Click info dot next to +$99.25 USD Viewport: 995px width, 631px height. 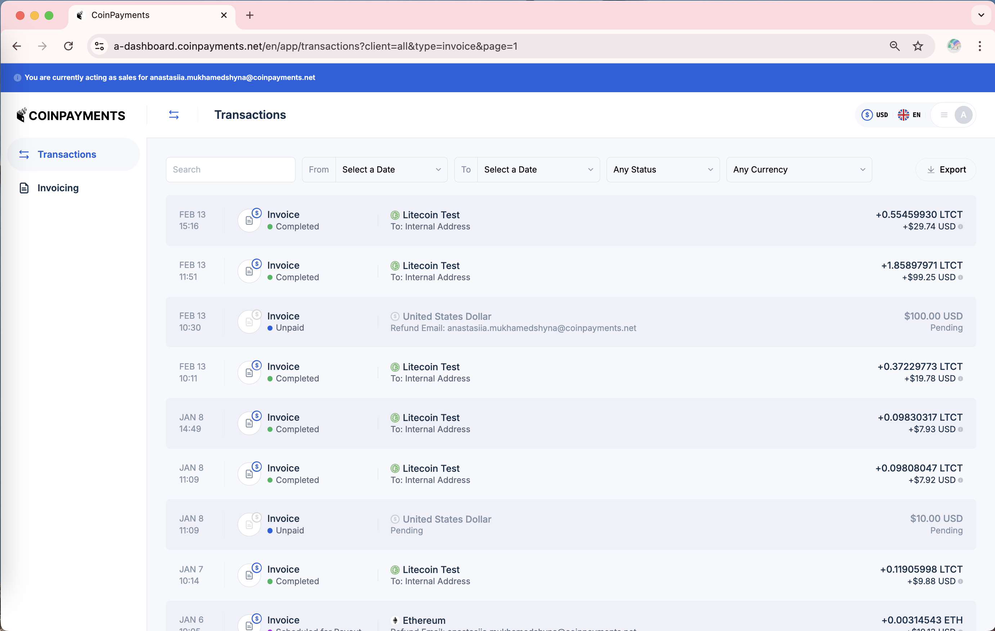960,277
